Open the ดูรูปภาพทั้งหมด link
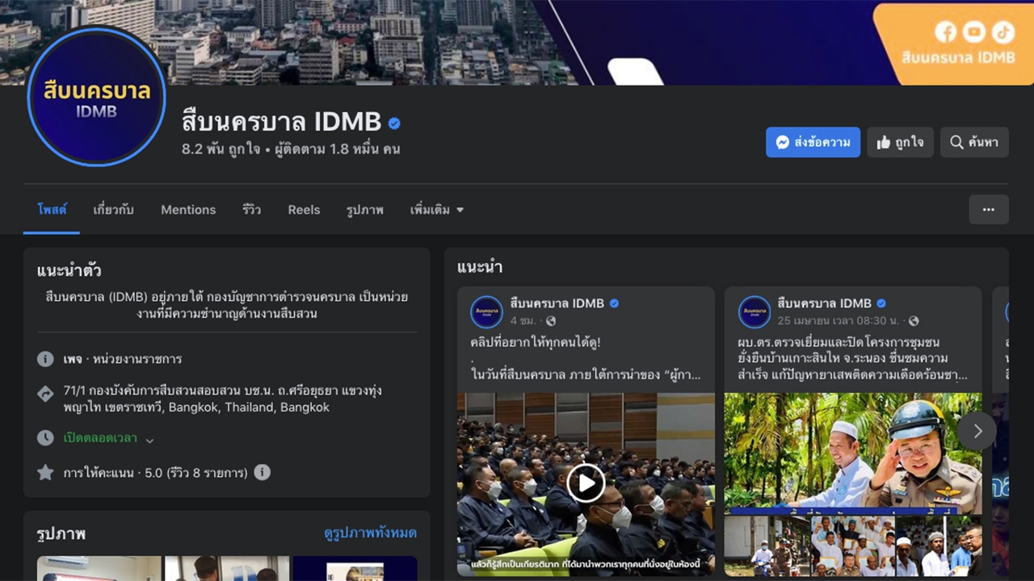This screenshot has height=581, width=1034. click(x=370, y=533)
